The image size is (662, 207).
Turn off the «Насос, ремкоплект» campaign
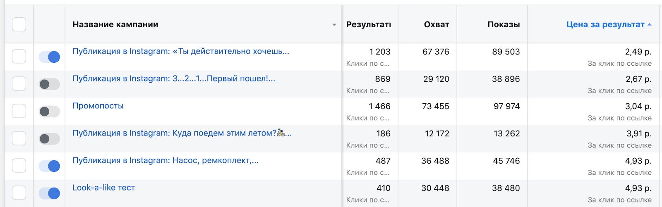[x=49, y=166]
